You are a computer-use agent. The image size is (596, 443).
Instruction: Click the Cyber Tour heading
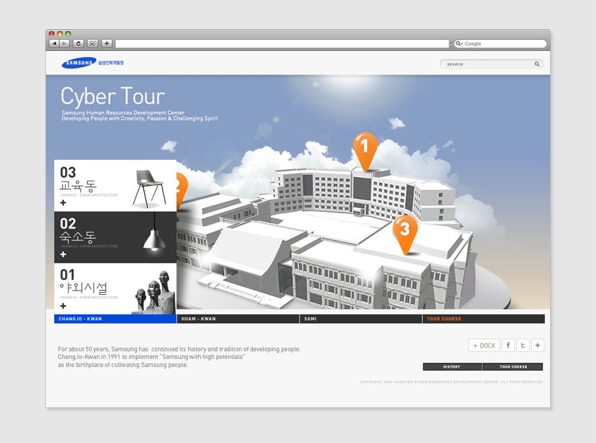pyautogui.click(x=113, y=96)
